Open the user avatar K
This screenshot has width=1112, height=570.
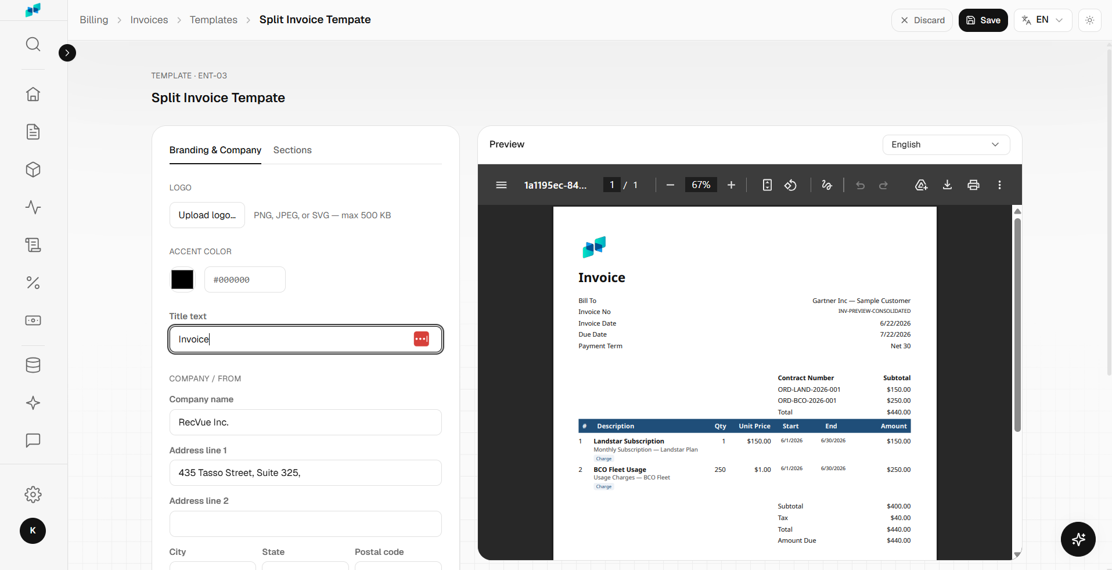tap(33, 531)
